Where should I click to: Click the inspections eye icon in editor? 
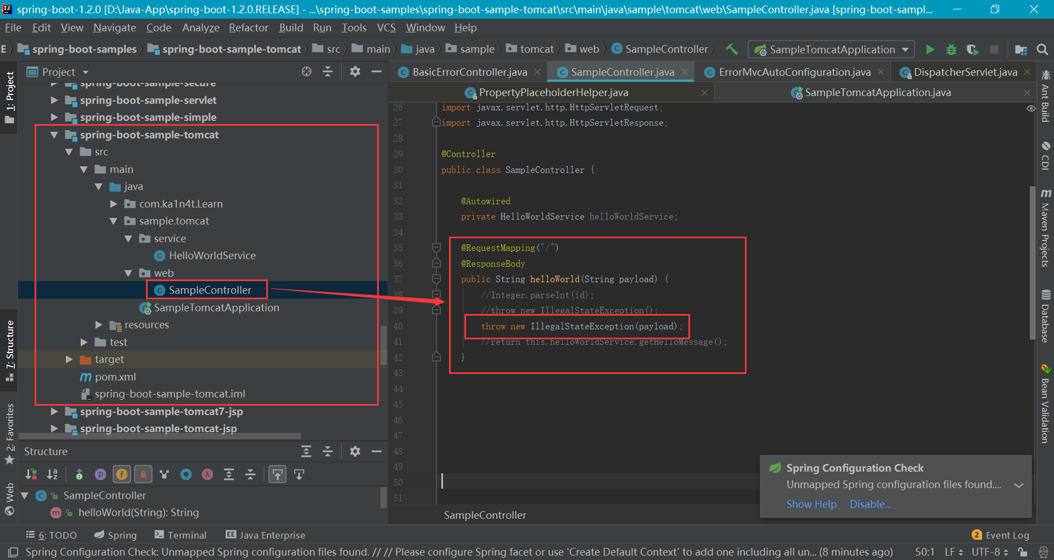click(x=1031, y=108)
